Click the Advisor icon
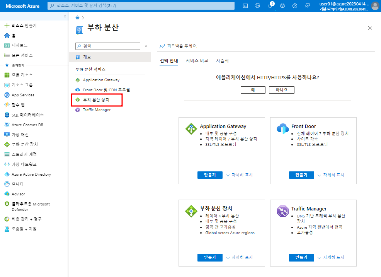The height and width of the screenshot is (277, 381). click(7, 194)
